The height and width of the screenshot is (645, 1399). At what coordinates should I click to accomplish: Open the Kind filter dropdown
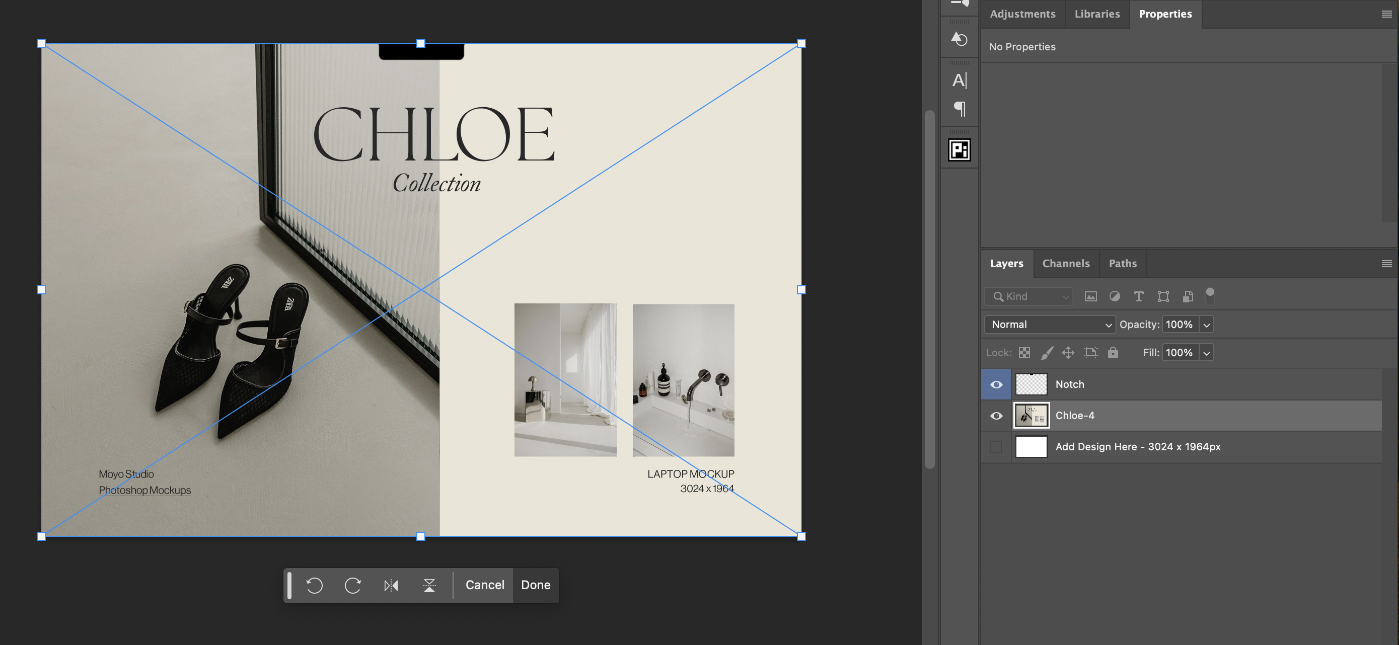click(x=1028, y=296)
